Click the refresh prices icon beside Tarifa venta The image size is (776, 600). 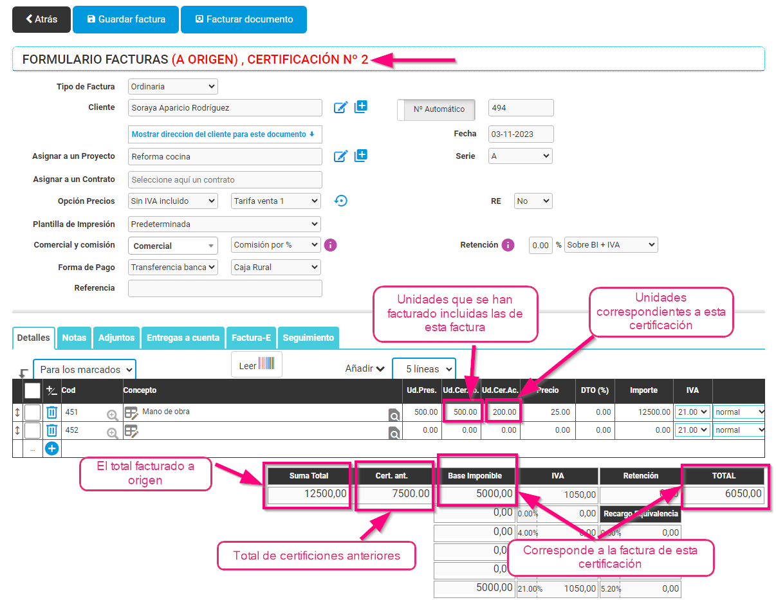pos(341,201)
